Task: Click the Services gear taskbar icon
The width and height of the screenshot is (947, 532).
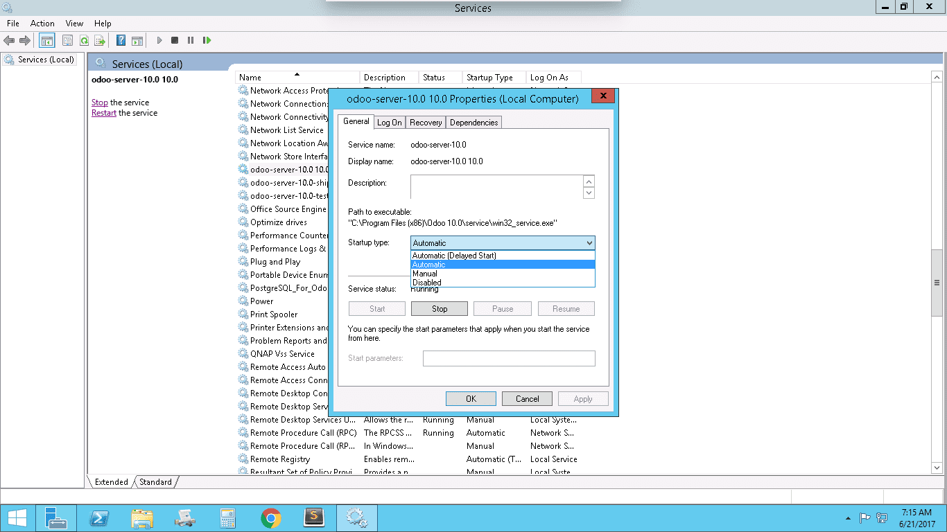Action: (x=357, y=518)
